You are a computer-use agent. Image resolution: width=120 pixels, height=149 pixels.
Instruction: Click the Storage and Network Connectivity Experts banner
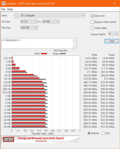tap(41, 138)
